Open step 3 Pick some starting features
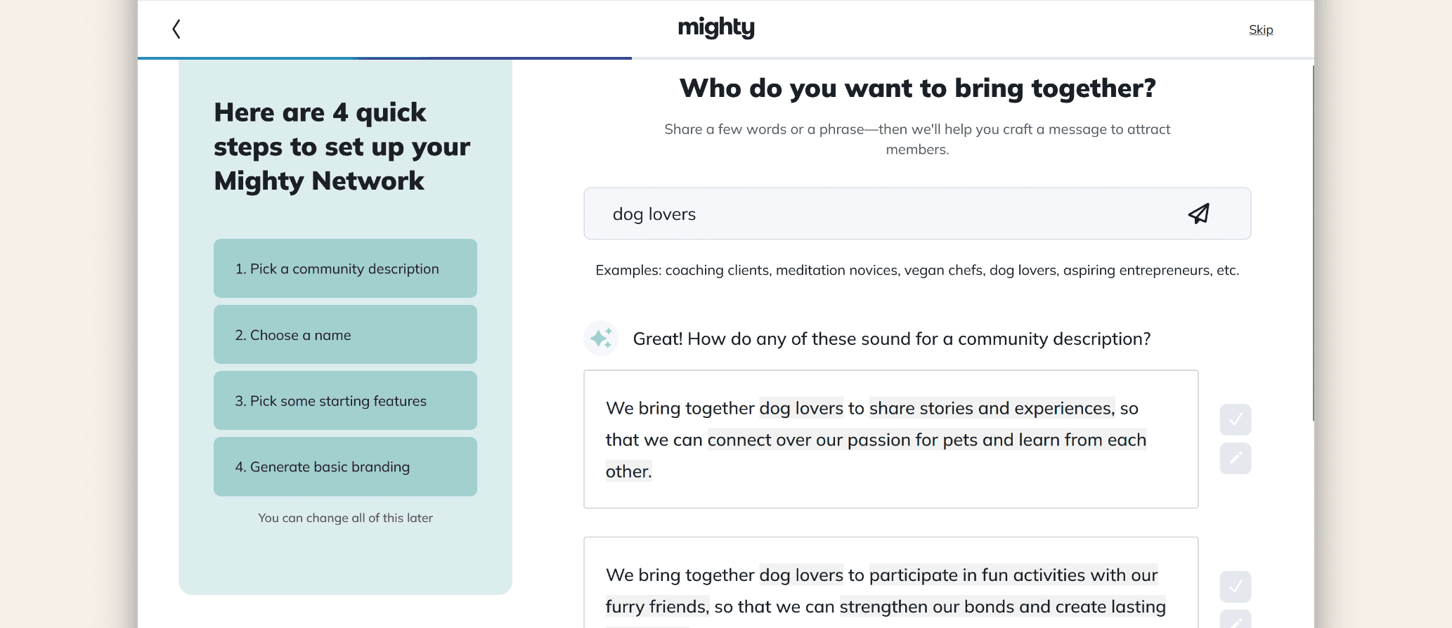Screen dimensions: 1452x628 [x=345, y=400]
